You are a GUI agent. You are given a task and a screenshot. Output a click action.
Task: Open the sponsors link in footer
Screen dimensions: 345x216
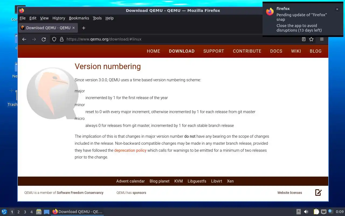tap(139, 193)
